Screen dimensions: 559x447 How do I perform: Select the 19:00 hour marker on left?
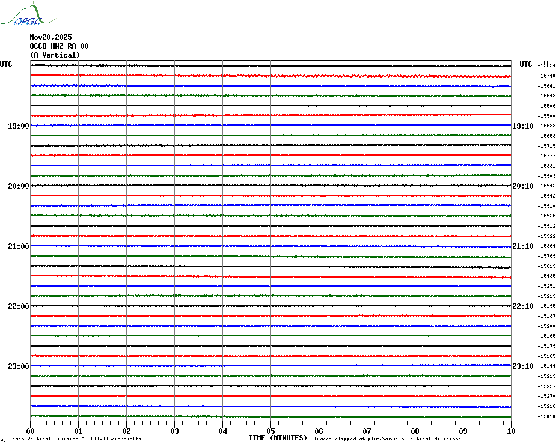coord(18,126)
